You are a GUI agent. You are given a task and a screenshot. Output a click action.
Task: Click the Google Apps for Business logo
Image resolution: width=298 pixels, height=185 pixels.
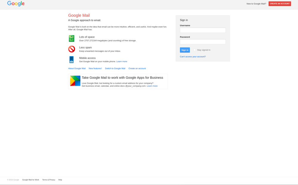pyautogui.click(x=75, y=81)
